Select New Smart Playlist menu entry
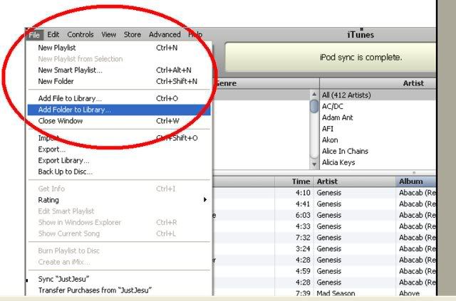 (x=70, y=70)
